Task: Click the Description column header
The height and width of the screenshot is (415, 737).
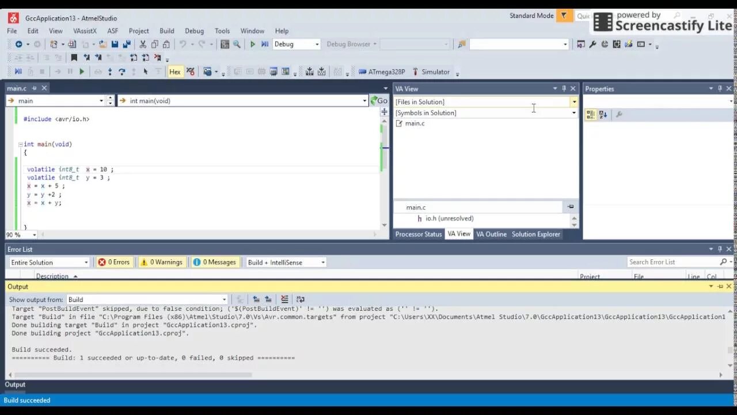Action: (52, 277)
